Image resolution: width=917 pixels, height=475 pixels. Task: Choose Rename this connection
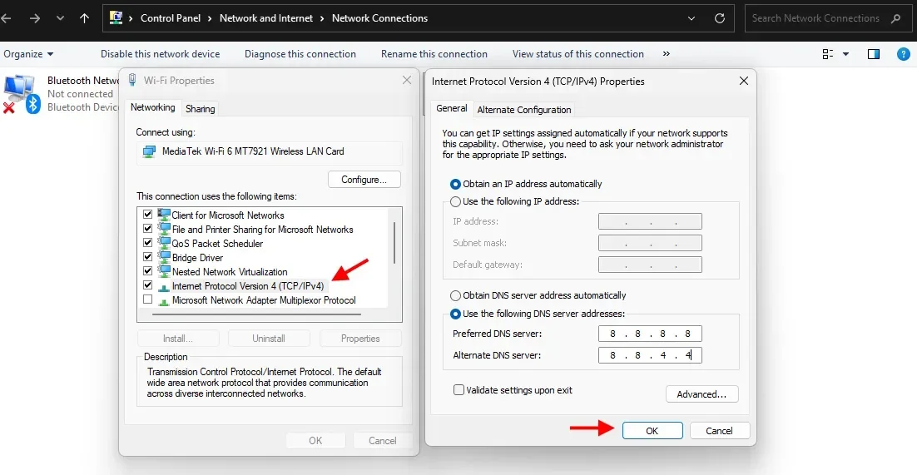pyautogui.click(x=434, y=54)
